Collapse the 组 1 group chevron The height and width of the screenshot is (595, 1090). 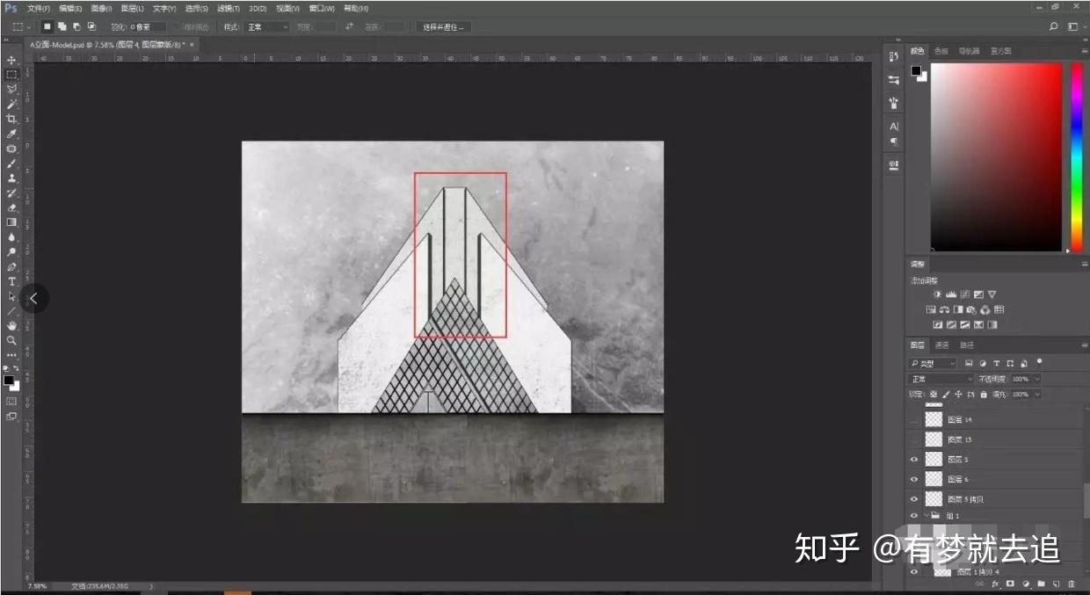click(926, 516)
